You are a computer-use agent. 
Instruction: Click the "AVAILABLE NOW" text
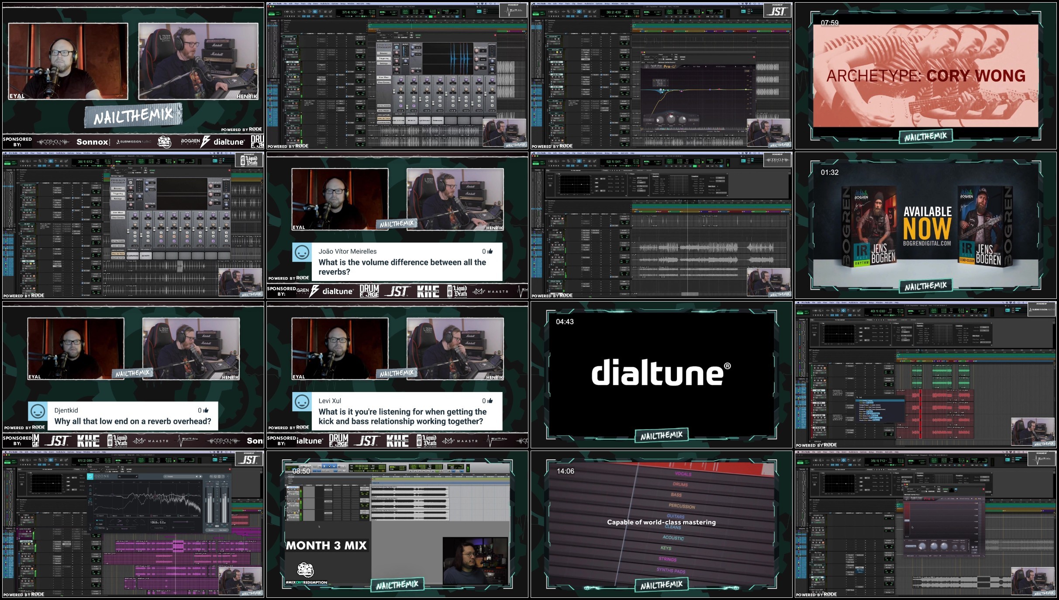point(927,222)
